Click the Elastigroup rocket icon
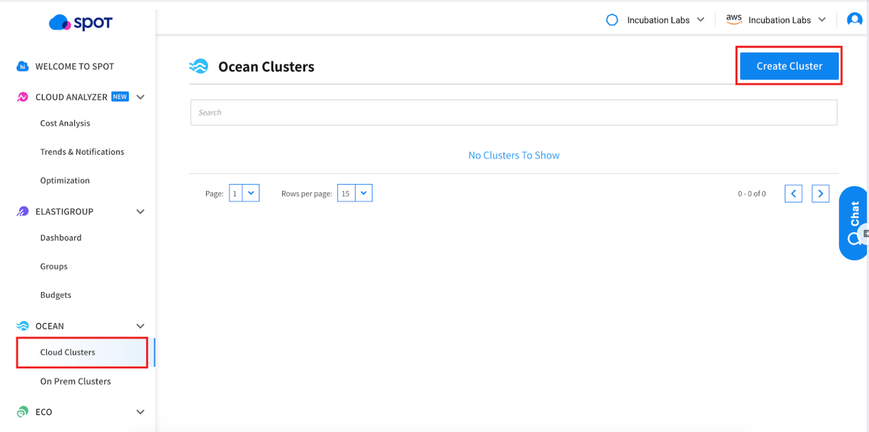The width and height of the screenshot is (869, 432). pyautogui.click(x=22, y=212)
